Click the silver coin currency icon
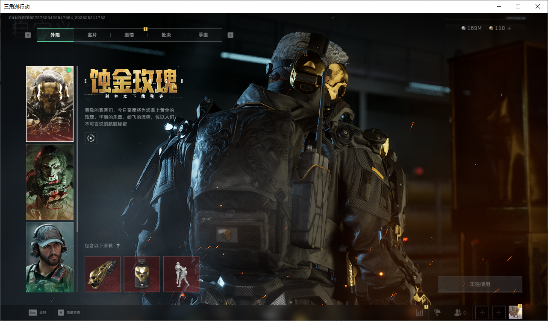 point(463,28)
